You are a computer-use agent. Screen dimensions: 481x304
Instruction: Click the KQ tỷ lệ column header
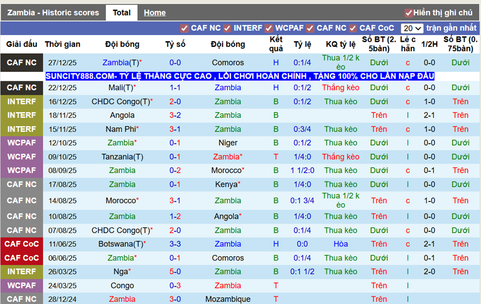click(340, 44)
